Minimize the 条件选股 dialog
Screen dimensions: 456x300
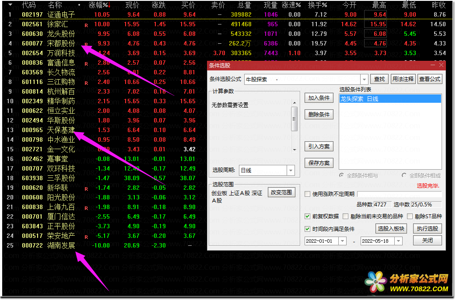432,66
